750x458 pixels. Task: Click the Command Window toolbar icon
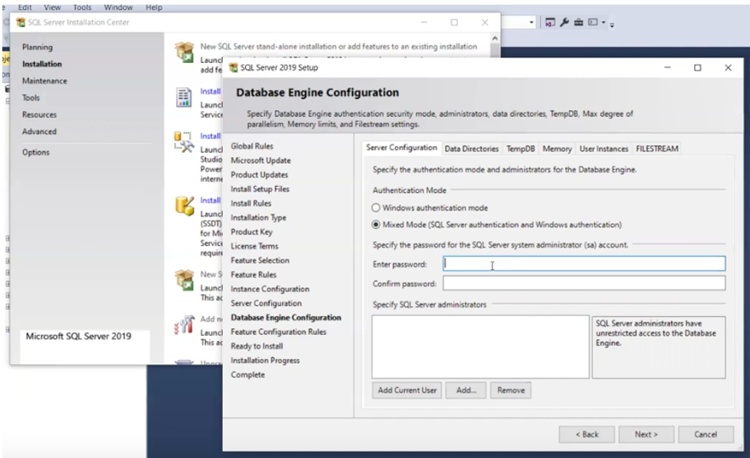pyautogui.click(x=592, y=22)
